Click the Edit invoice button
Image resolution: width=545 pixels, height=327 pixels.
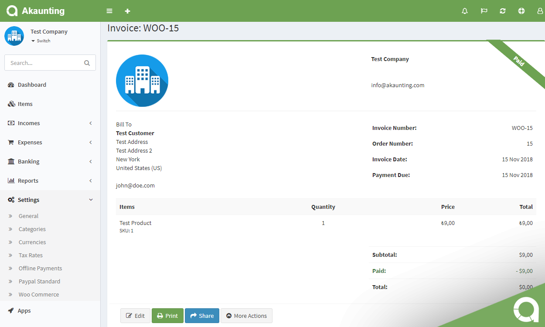[x=135, y=316]
